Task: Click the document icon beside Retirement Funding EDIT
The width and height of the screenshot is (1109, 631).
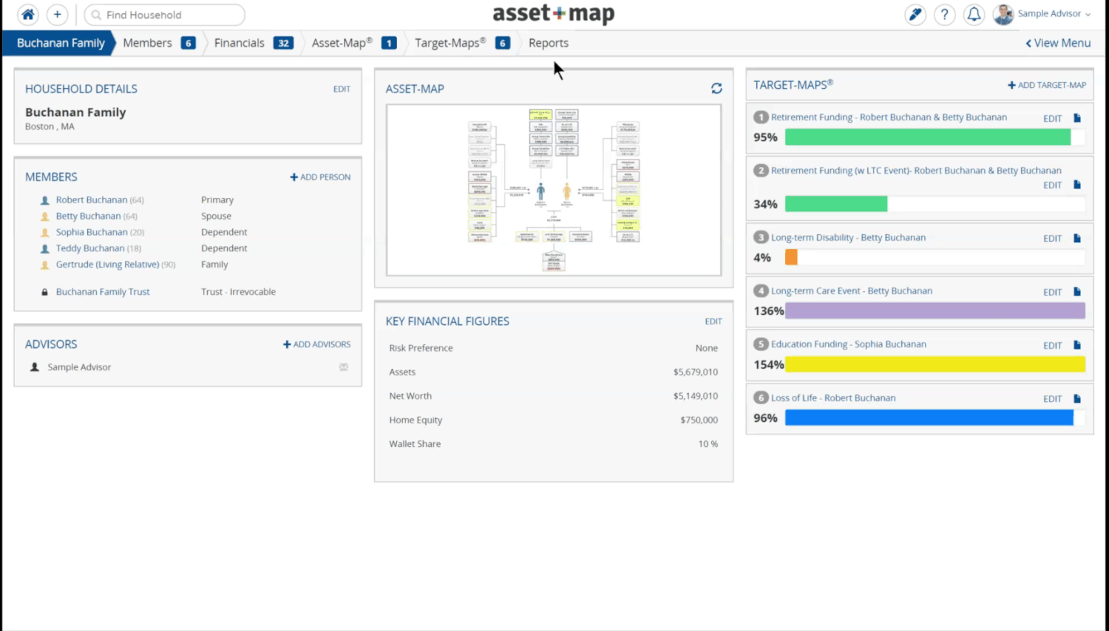Action: [1077, 118]
